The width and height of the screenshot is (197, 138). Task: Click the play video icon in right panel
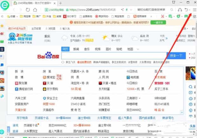pos(191,93)
